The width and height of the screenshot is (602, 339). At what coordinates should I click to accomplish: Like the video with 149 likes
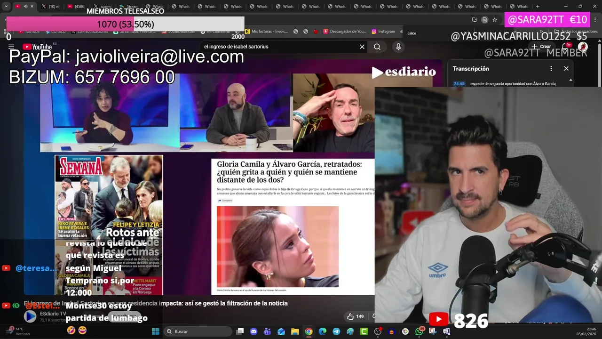point(356,316)
